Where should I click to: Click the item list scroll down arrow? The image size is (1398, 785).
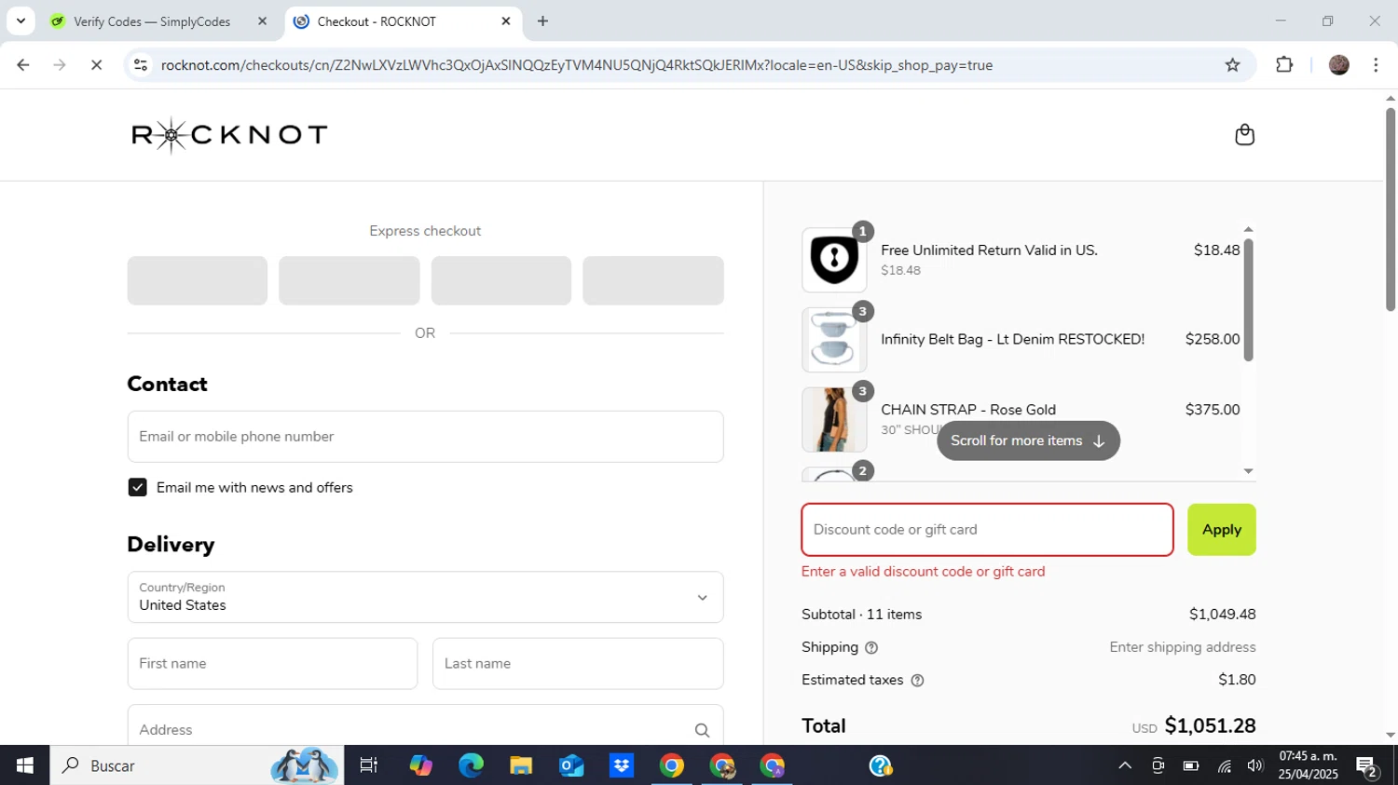click(x=1248, y=471)
